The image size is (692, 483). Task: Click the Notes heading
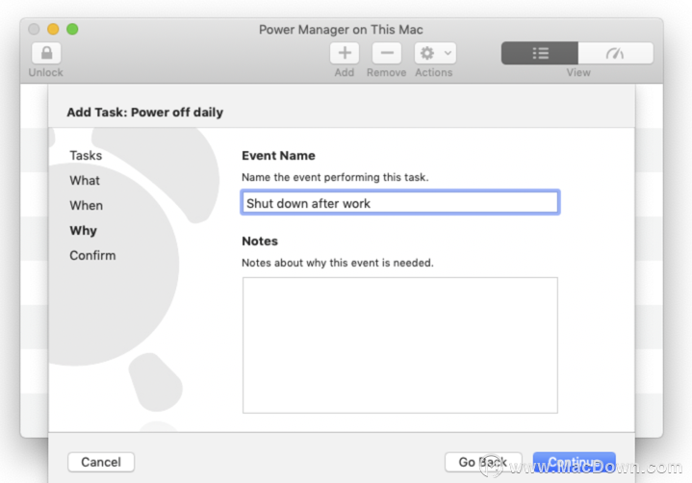click(x=260, y=241)
